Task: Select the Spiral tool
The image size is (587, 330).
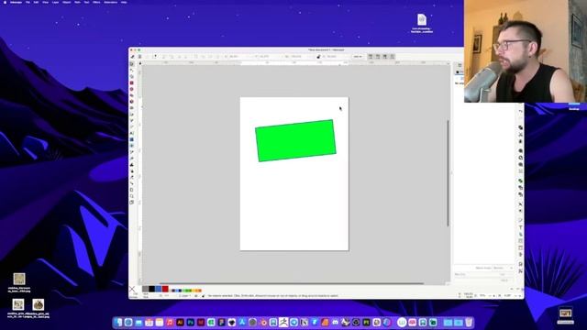Action: pos(132,108)
